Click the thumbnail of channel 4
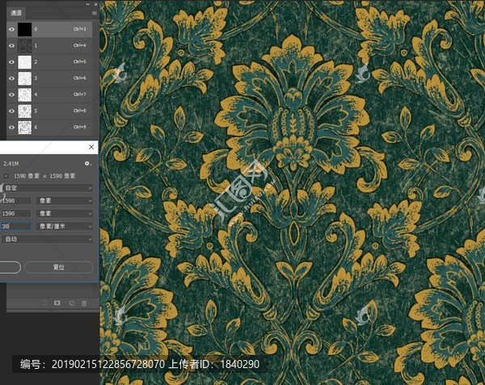 (x=25, y=94)
